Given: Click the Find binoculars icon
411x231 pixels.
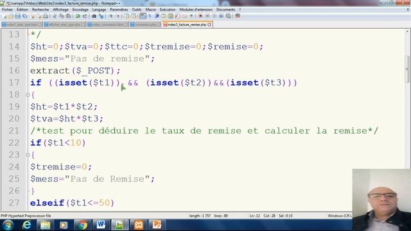Looking at the screenshot, I should [x=94, y=16].
